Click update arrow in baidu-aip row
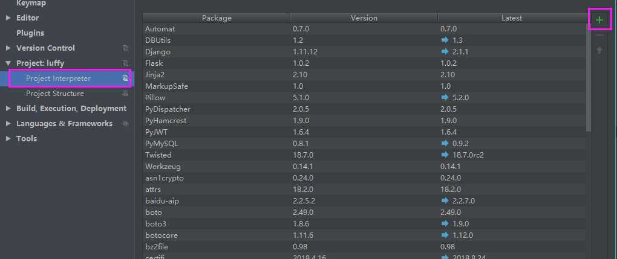The height and width of the screenshot is (259, 617). point(445,201)
